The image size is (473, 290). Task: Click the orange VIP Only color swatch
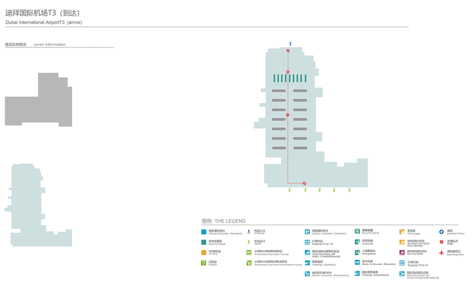[204, 253]
